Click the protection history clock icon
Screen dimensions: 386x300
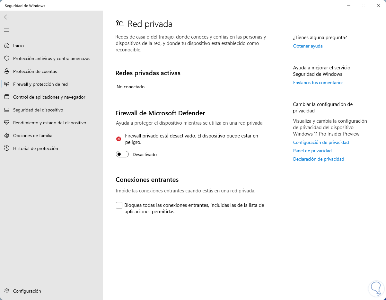tap(7, 148)
